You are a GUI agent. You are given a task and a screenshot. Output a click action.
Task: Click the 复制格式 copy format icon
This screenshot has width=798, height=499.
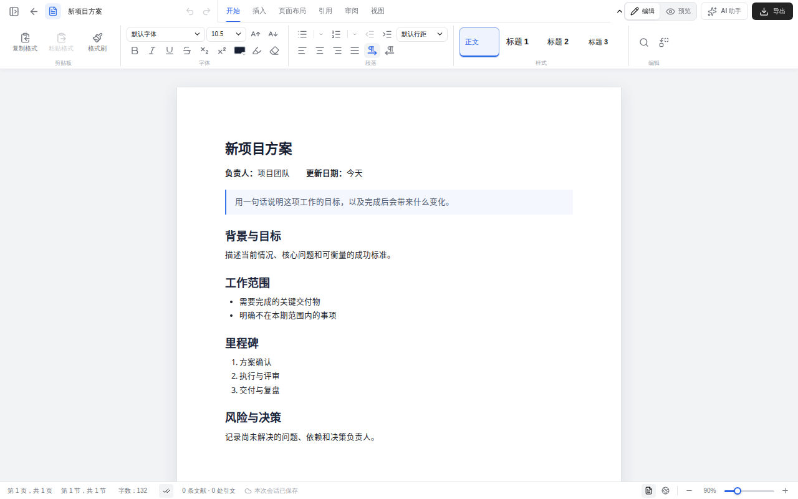click(25, 42)
